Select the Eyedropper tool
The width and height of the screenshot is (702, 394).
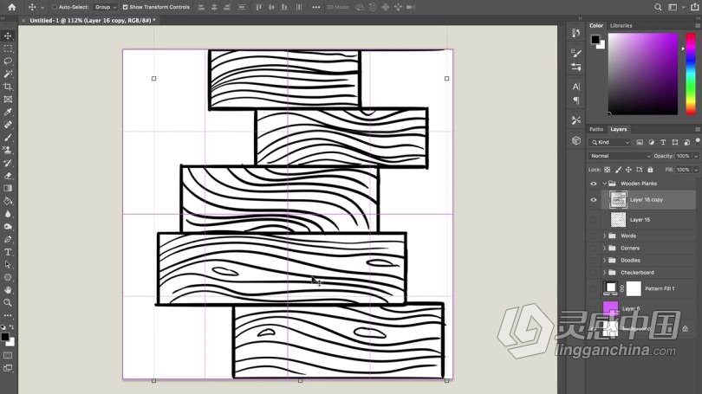tap(8, 112)
